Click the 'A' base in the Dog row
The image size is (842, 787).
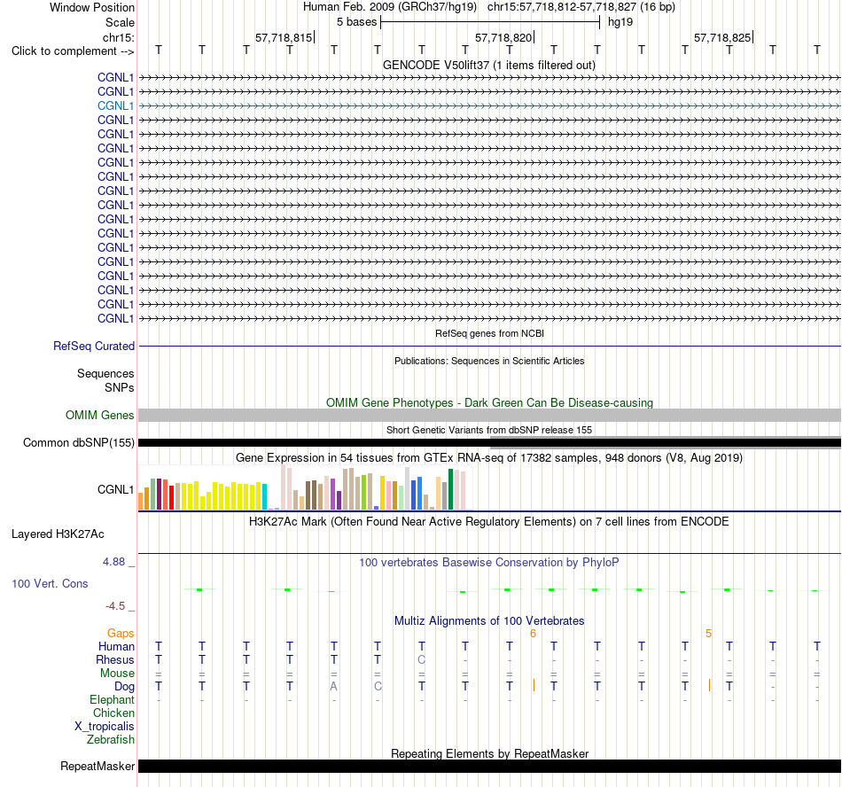[x=333, y=687]
